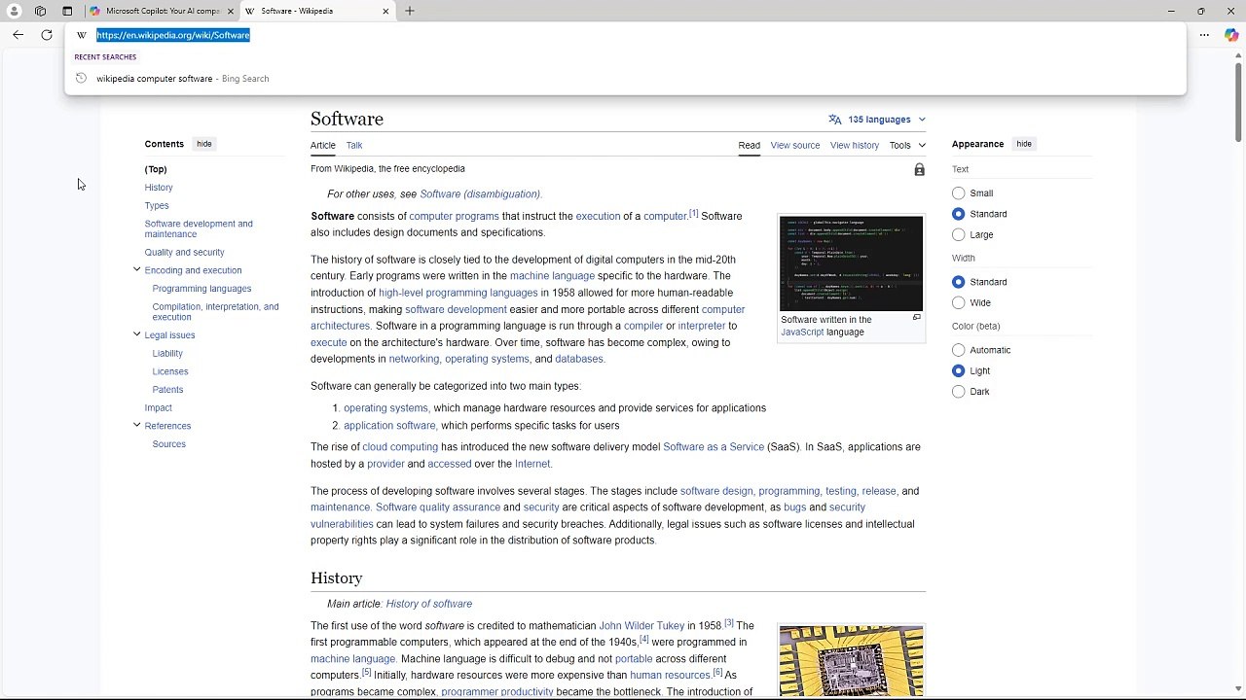
Task: Open the microchip thumbnail image in History
Action: 851,661
